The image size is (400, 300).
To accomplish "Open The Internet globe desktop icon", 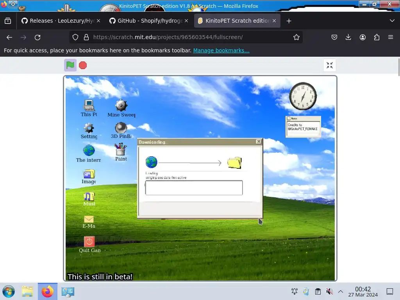I will tap(89, 154).
